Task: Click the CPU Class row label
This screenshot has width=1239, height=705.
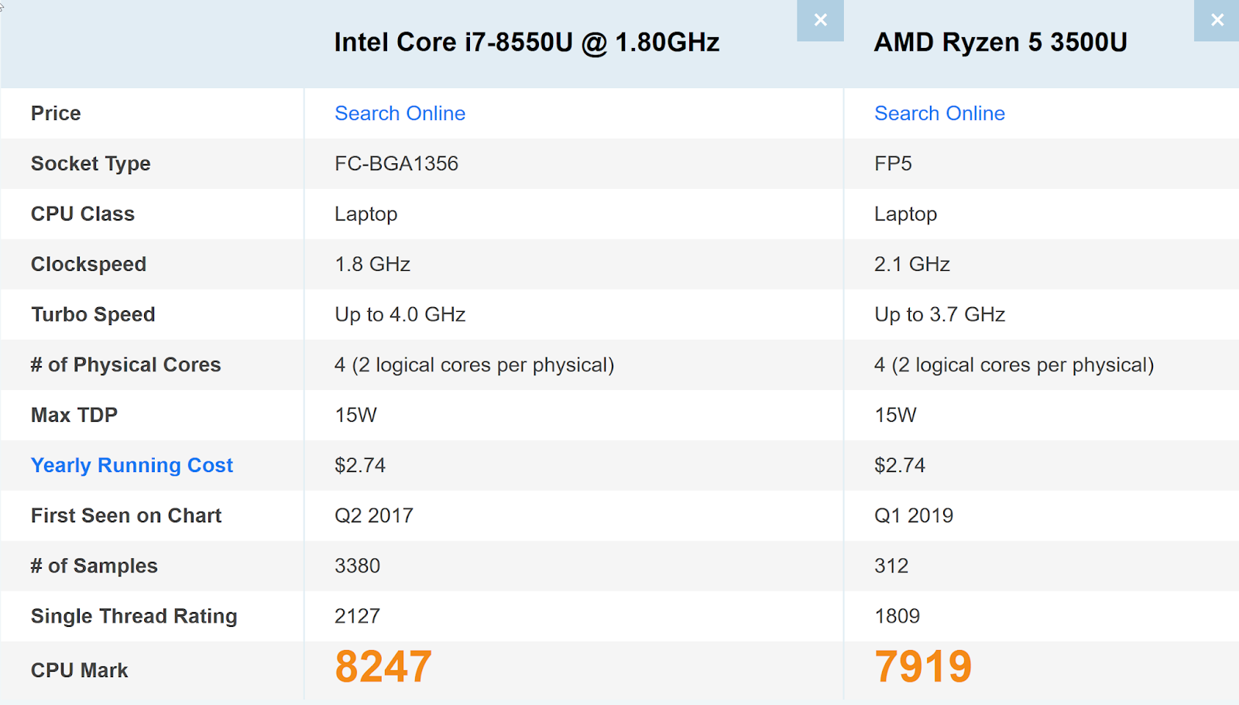Action: click(x=83, y=214)
